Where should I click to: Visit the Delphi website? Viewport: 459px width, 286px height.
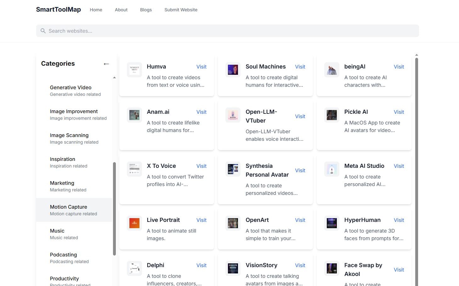201,265
